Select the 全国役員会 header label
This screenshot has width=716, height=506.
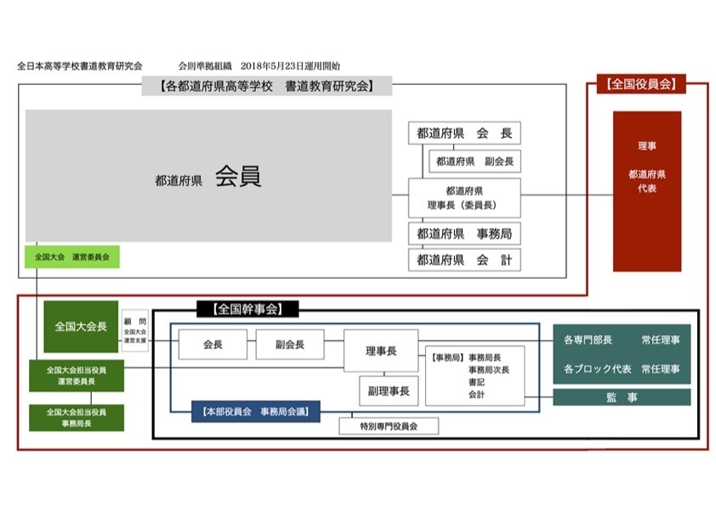click(x=641, y=83)
